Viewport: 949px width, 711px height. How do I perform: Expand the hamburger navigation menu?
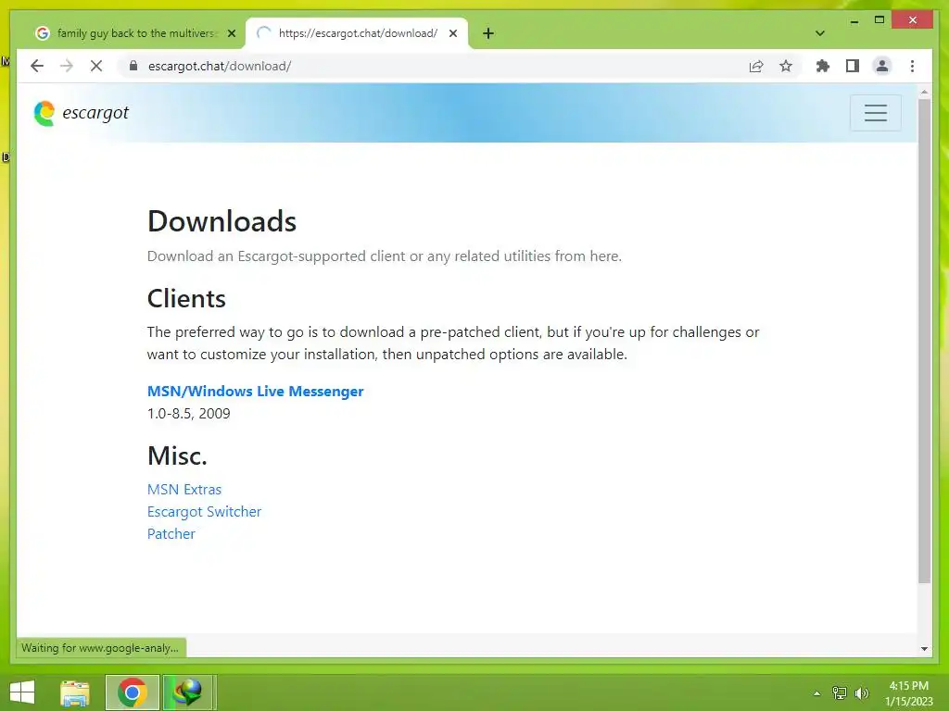pyautogui.click(x=875, y=113)
